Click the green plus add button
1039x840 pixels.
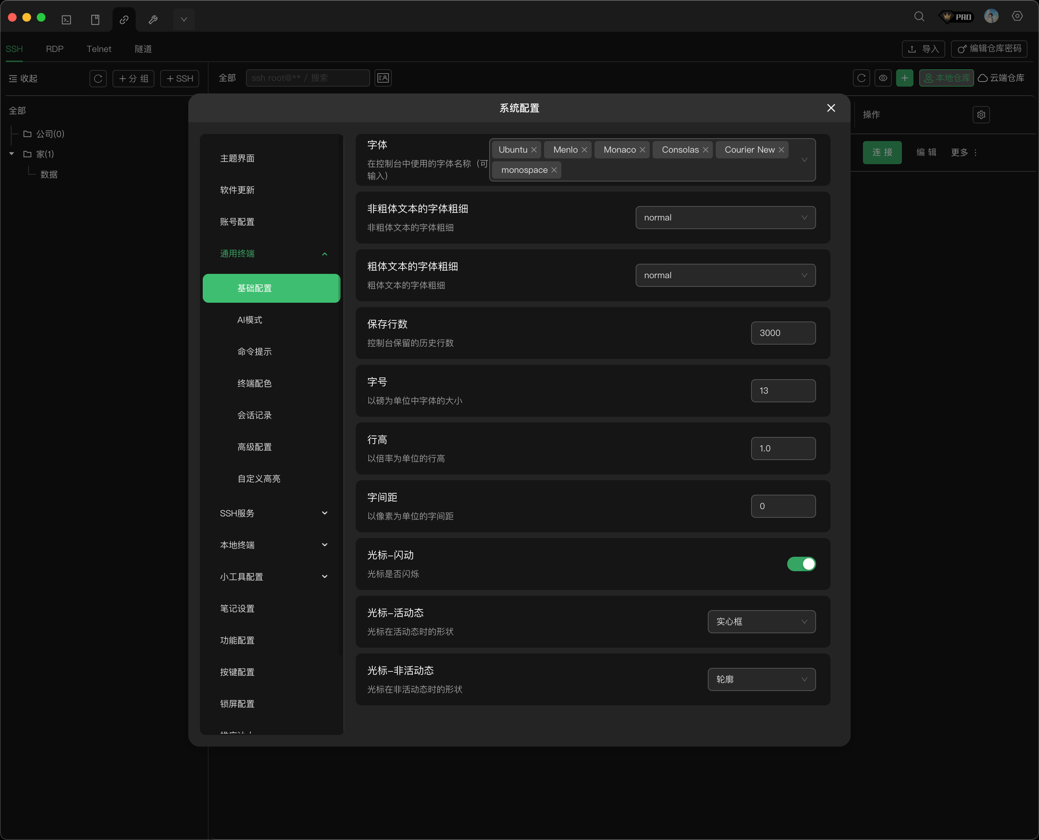904,78
